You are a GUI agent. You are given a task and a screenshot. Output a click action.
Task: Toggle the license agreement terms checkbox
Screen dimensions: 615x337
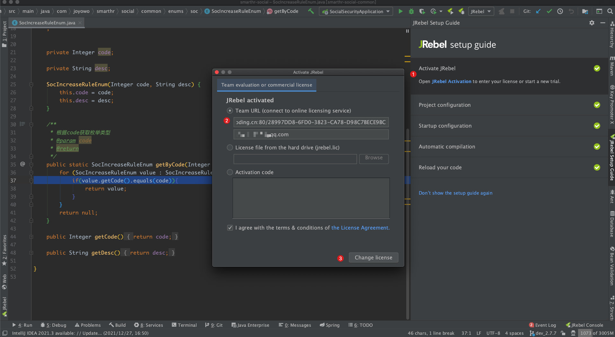pos(230,228)
